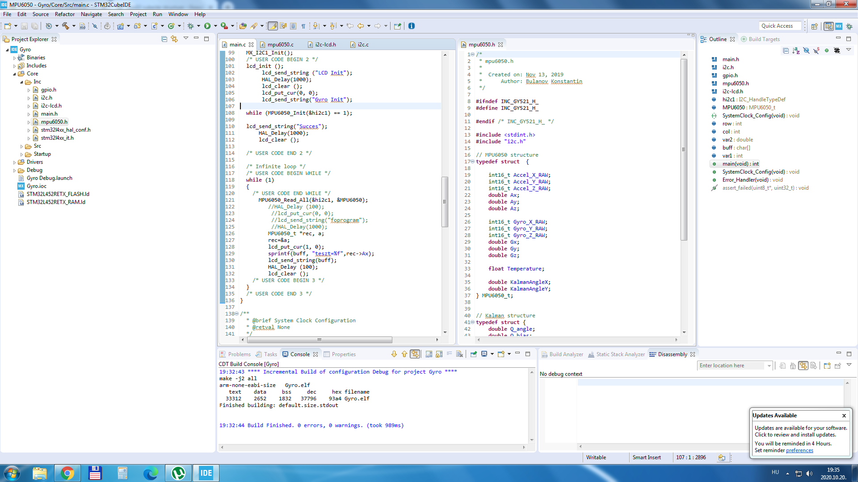Open the Run button dropdown arrow

tap(215, 26)
